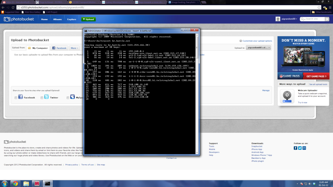Image resolution: width=333 pixels, height=187 pixels.
Task: Bookmark page with the star icon
Action: [319, 7]
